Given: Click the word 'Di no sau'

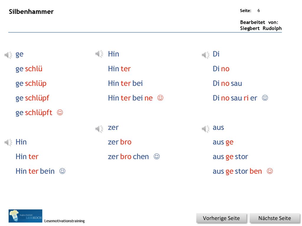Looking at the screenshot, I should point(227,83).
